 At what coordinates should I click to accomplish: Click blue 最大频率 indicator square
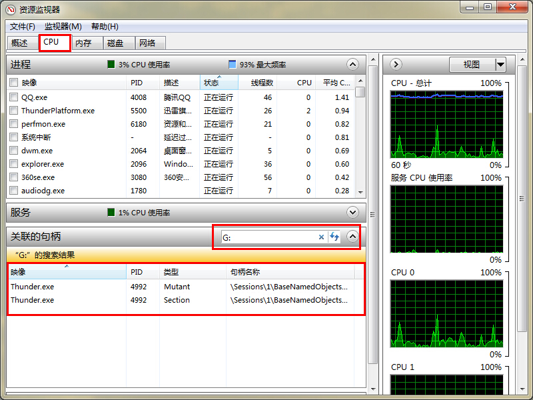click(232, 64)
